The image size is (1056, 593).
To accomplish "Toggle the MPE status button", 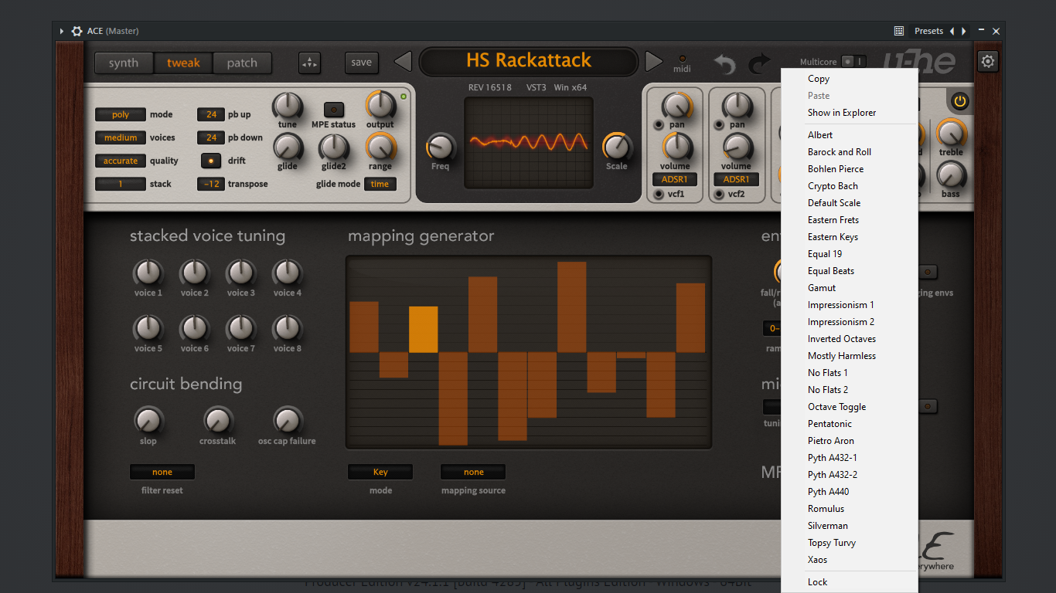I will [x=334, y=109].
